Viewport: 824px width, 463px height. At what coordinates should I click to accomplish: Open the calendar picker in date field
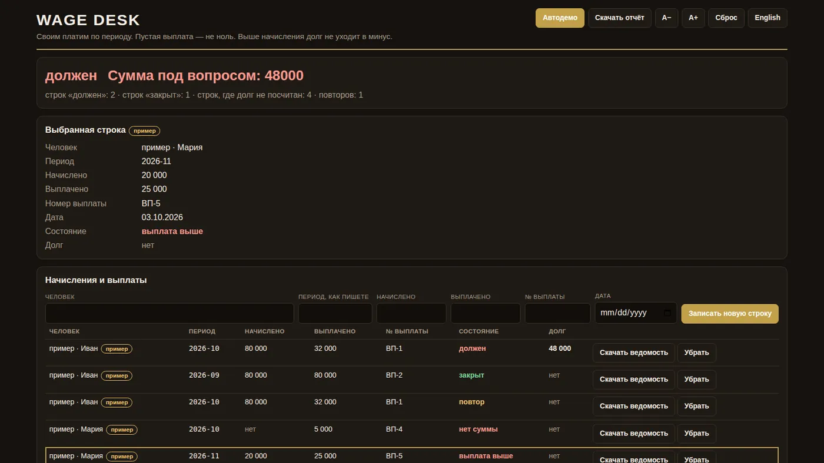(667, 313)
